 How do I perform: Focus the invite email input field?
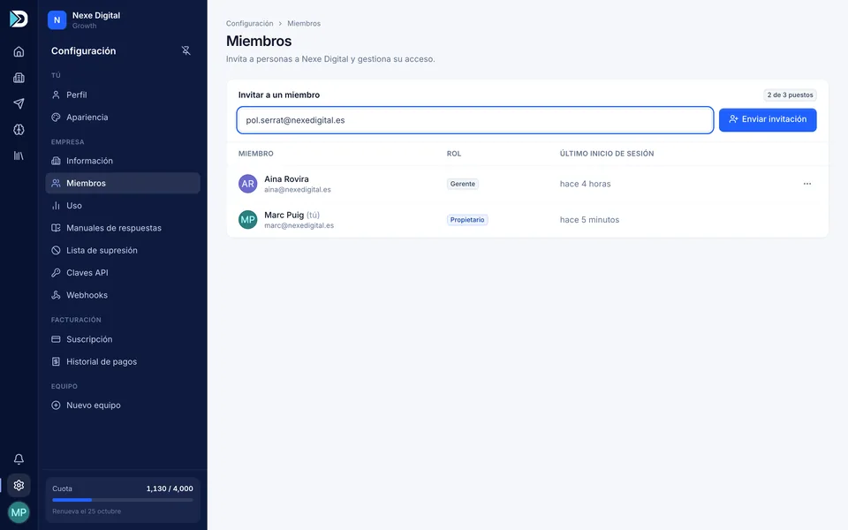[475, 120]
